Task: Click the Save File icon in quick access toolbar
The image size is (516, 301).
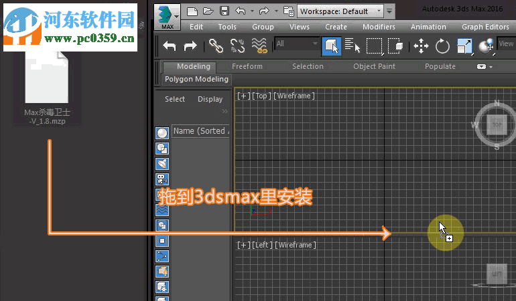Action: point(224,11)
